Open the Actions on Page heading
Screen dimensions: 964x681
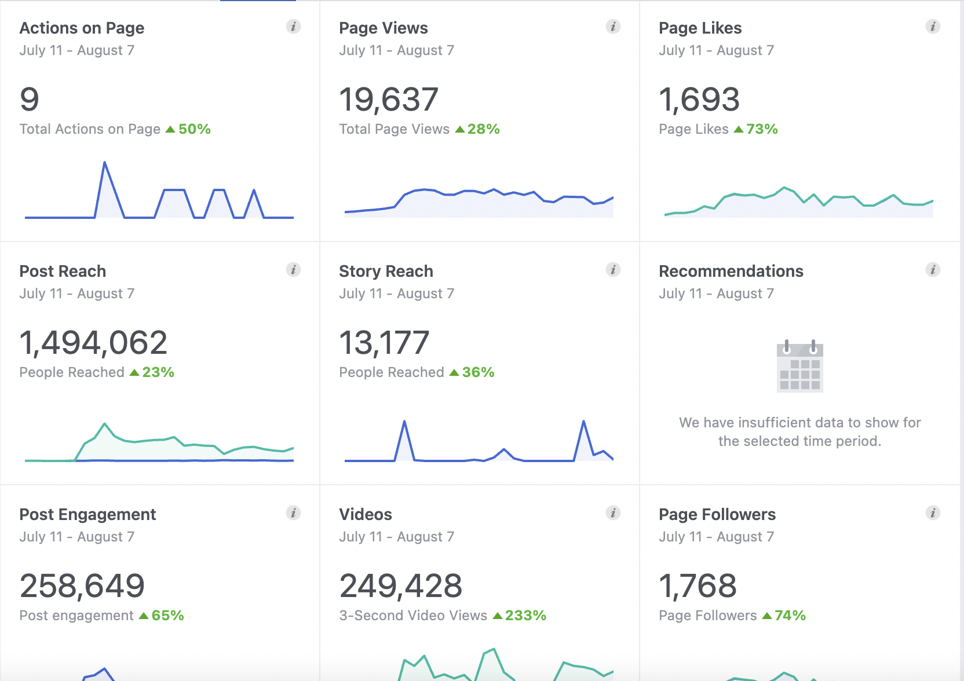click(x=82, y=28)
